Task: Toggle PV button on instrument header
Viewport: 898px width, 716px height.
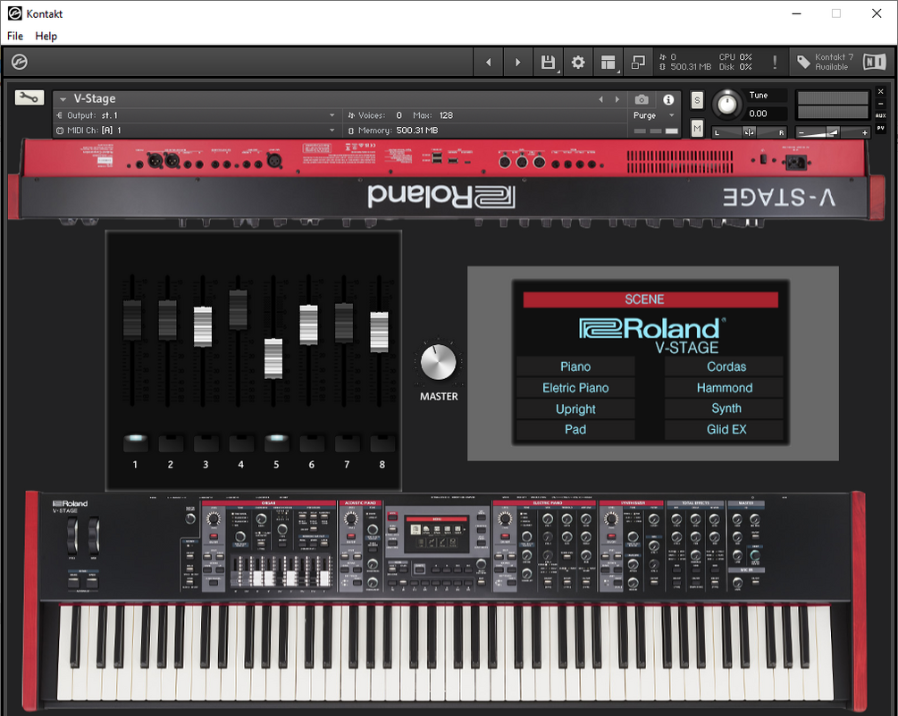Action: point(881,128)
